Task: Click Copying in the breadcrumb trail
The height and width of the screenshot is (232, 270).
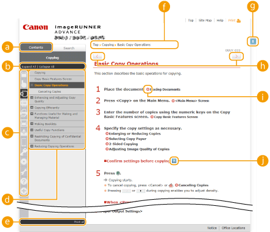Action: coord(108,44)
